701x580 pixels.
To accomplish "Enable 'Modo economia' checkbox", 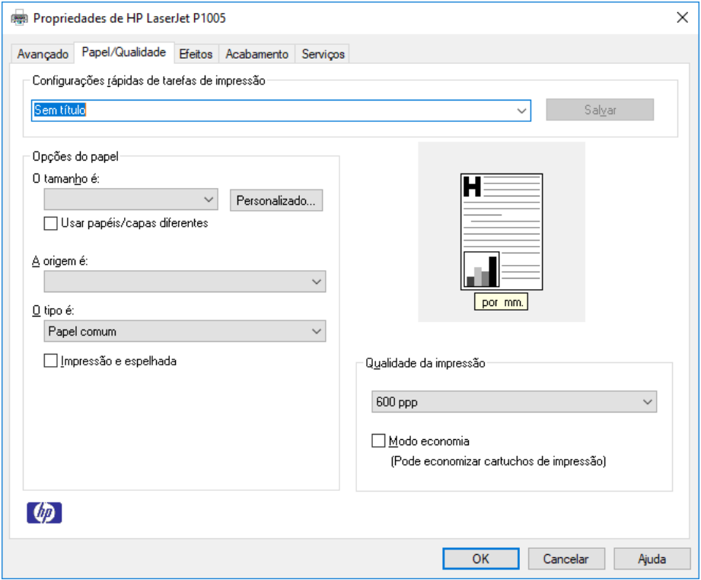I will [378, 441].
